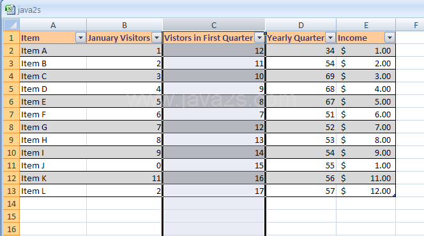Click Yearly Quarter value 57
This screenshot has height=236, width=424.
301,191
